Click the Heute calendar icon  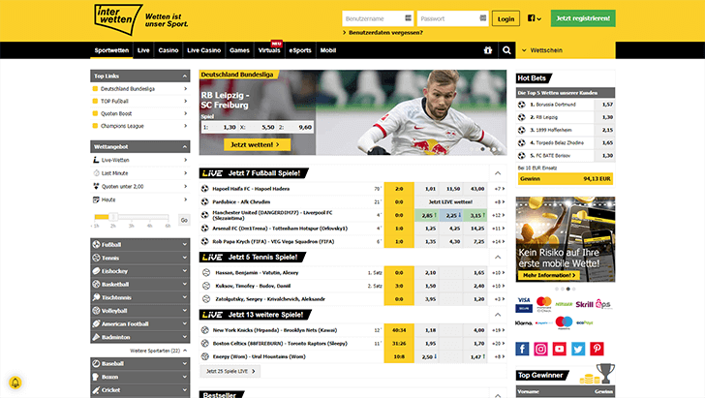(x=96, y=199)
